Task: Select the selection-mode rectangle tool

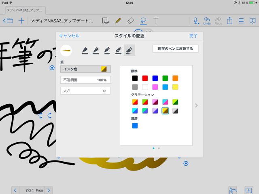Action: click(105, 21)
